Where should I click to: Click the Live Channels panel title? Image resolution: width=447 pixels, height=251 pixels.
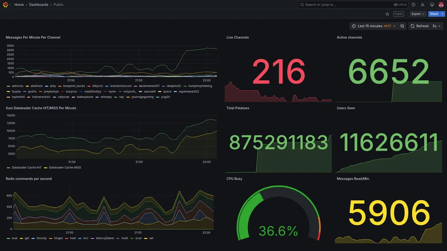click(237, 37)
